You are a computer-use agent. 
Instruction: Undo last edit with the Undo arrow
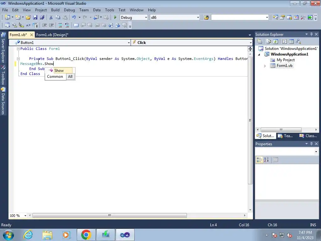(74, 18)
